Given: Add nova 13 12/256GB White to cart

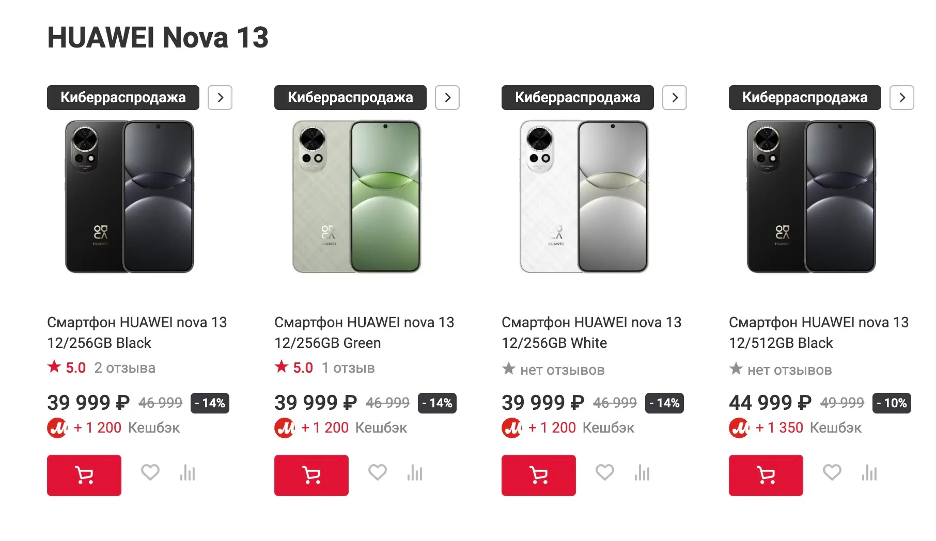Looking at the screenshot, I should 538,475.
